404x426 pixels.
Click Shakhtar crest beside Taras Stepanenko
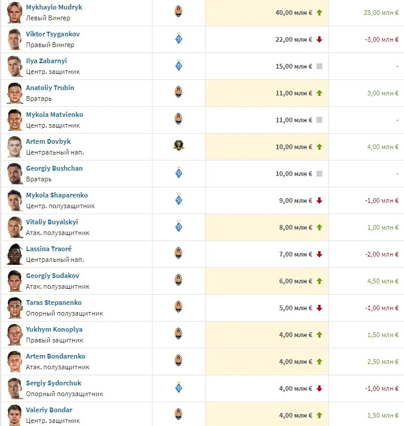point(178,307)
